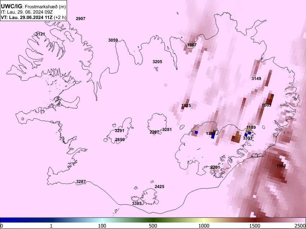
Task: Click the 2907 value label
Action: pos(81,19)
